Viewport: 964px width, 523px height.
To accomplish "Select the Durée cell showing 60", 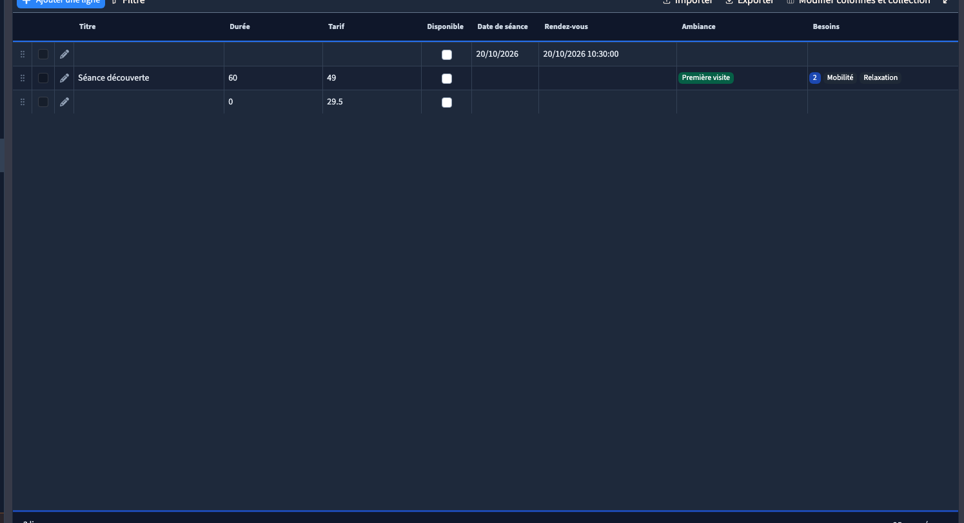I will click(x=273, y=78).
